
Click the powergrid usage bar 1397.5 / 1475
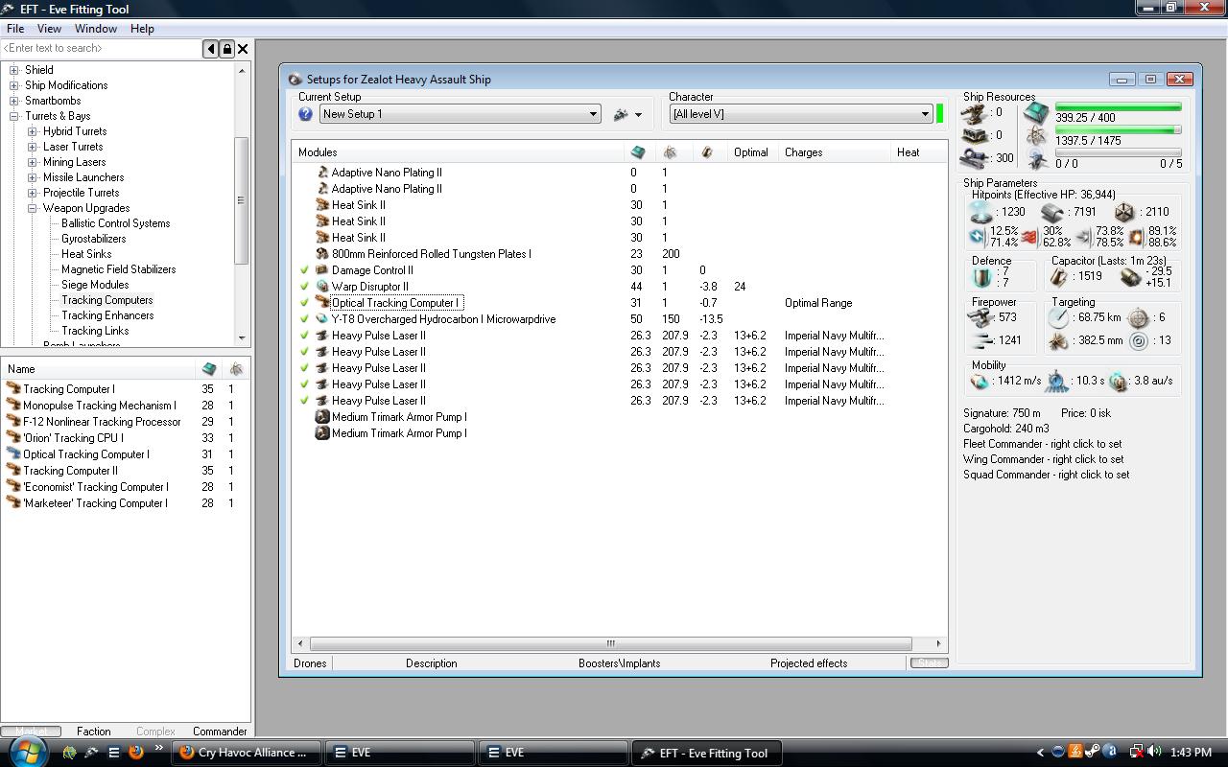click(1118, 129)
